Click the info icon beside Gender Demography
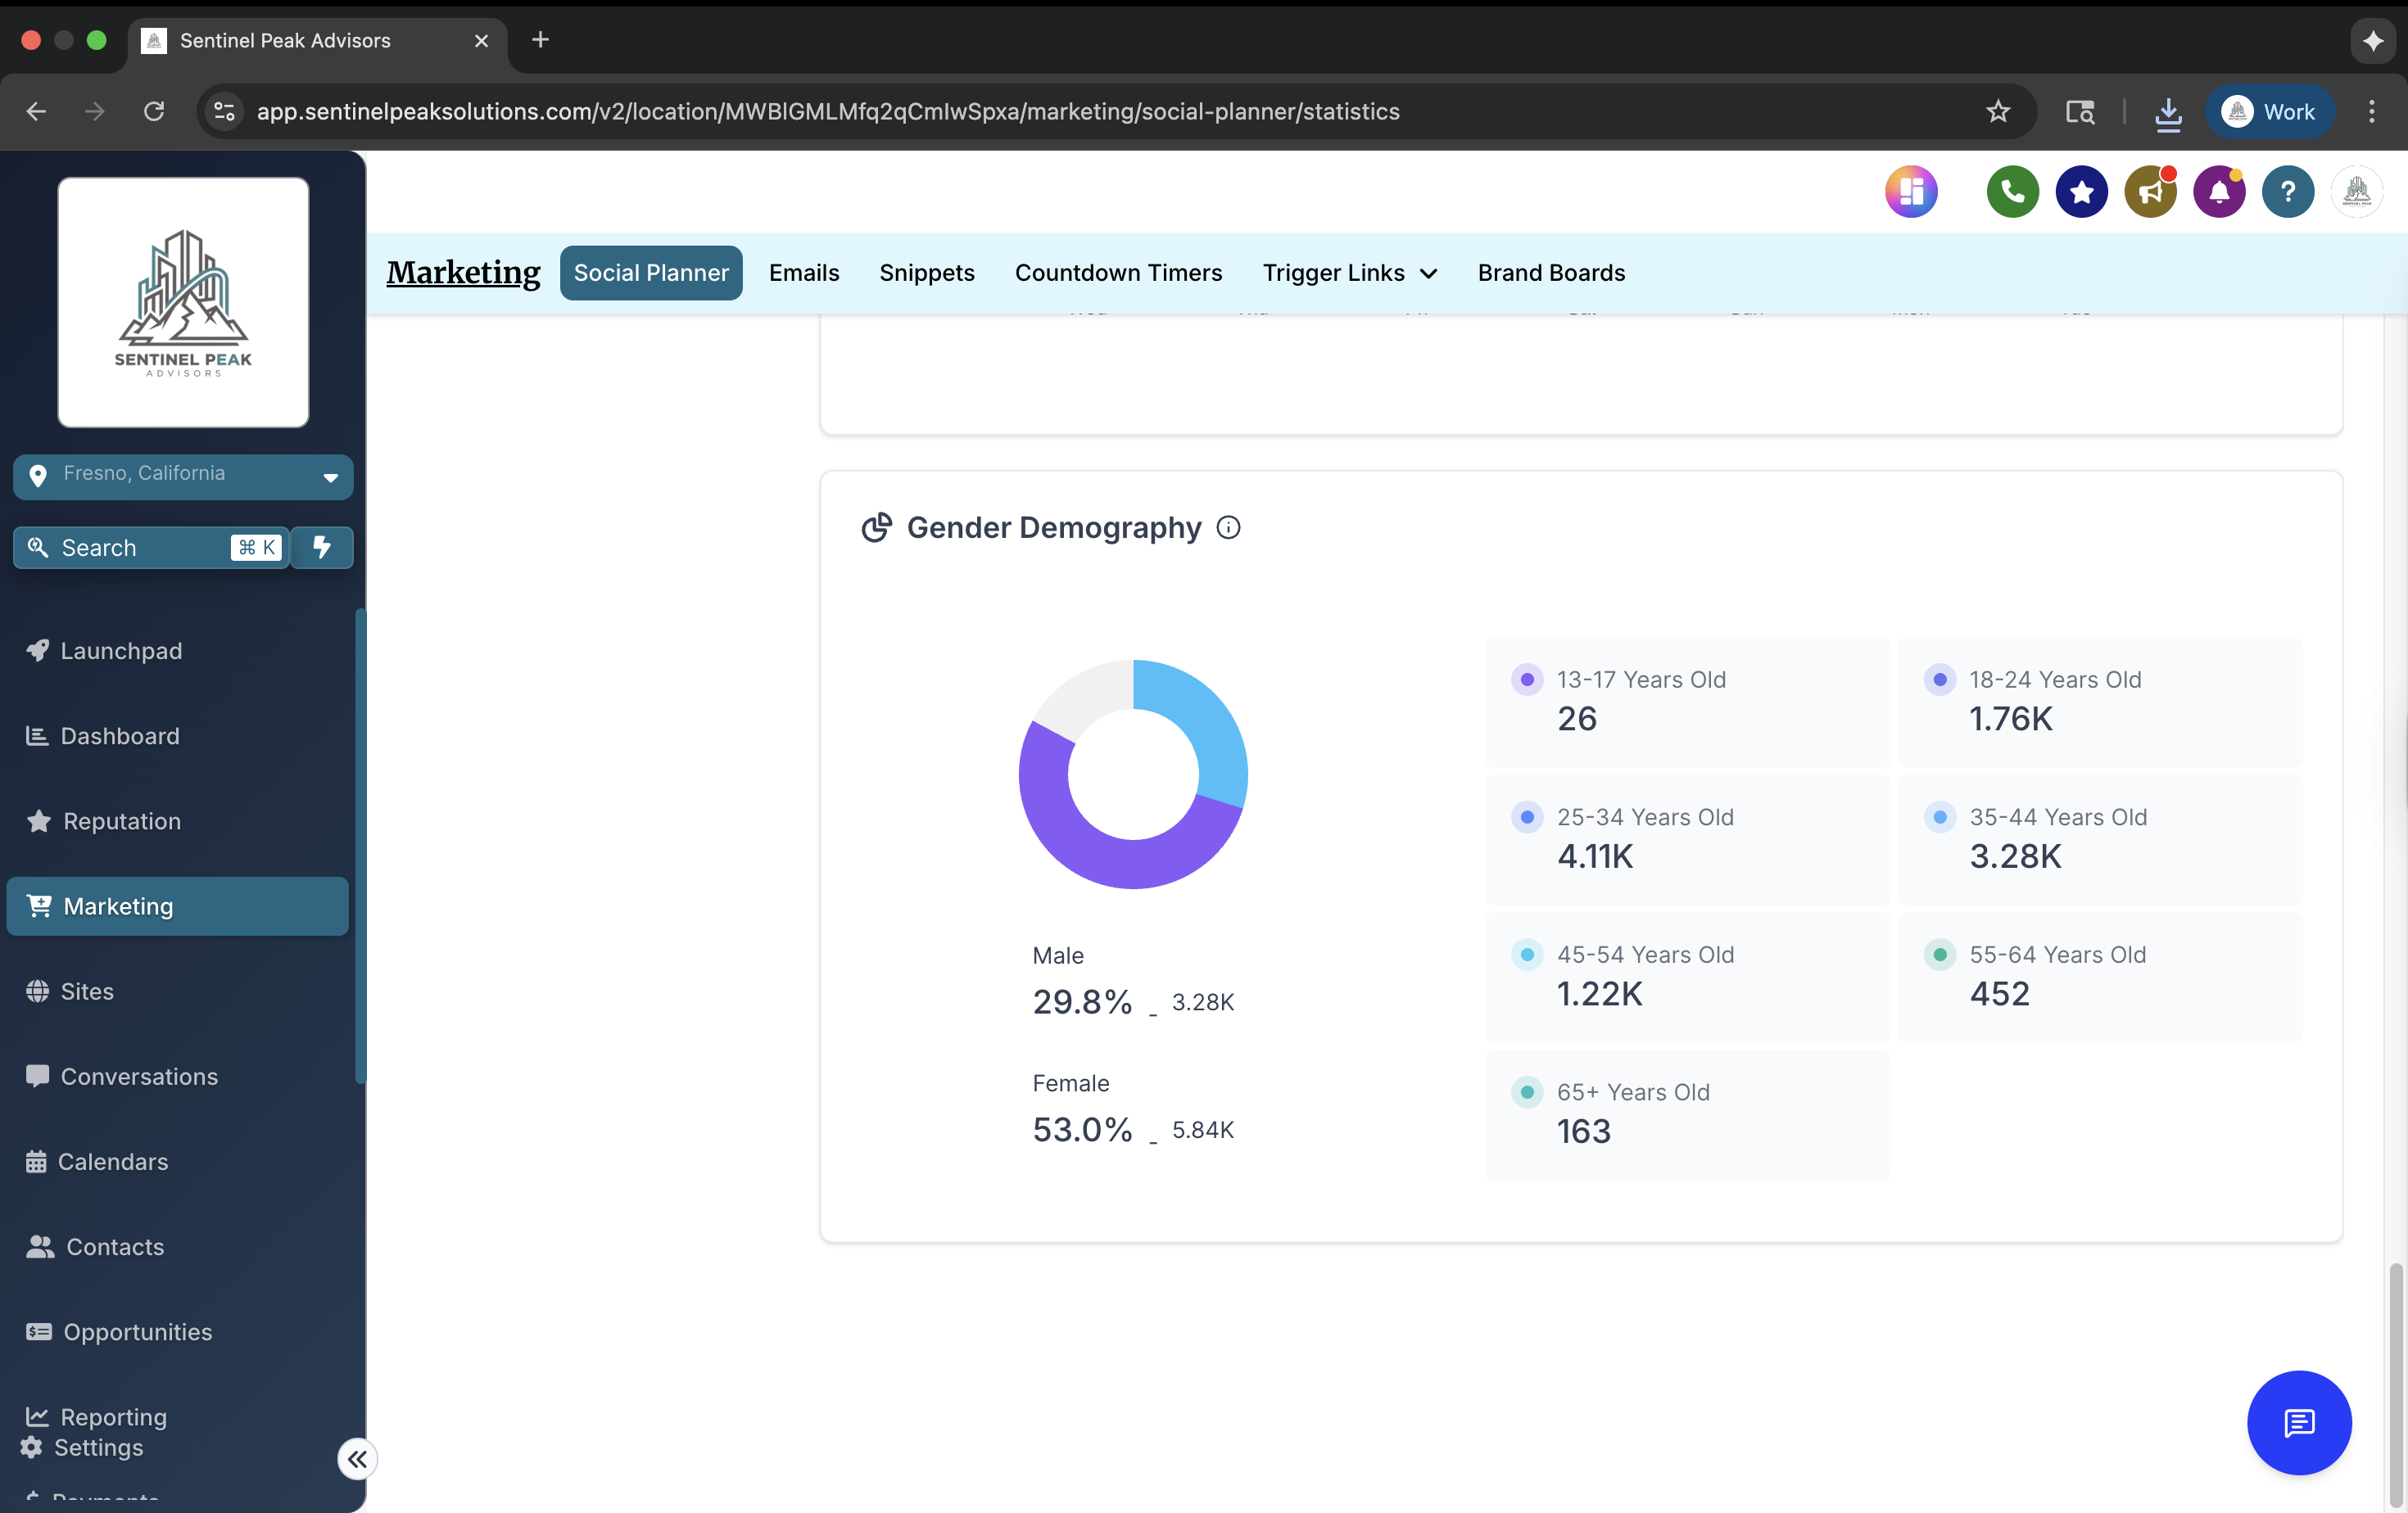Screen dimensions: 2408x1513 (1228, 527)
